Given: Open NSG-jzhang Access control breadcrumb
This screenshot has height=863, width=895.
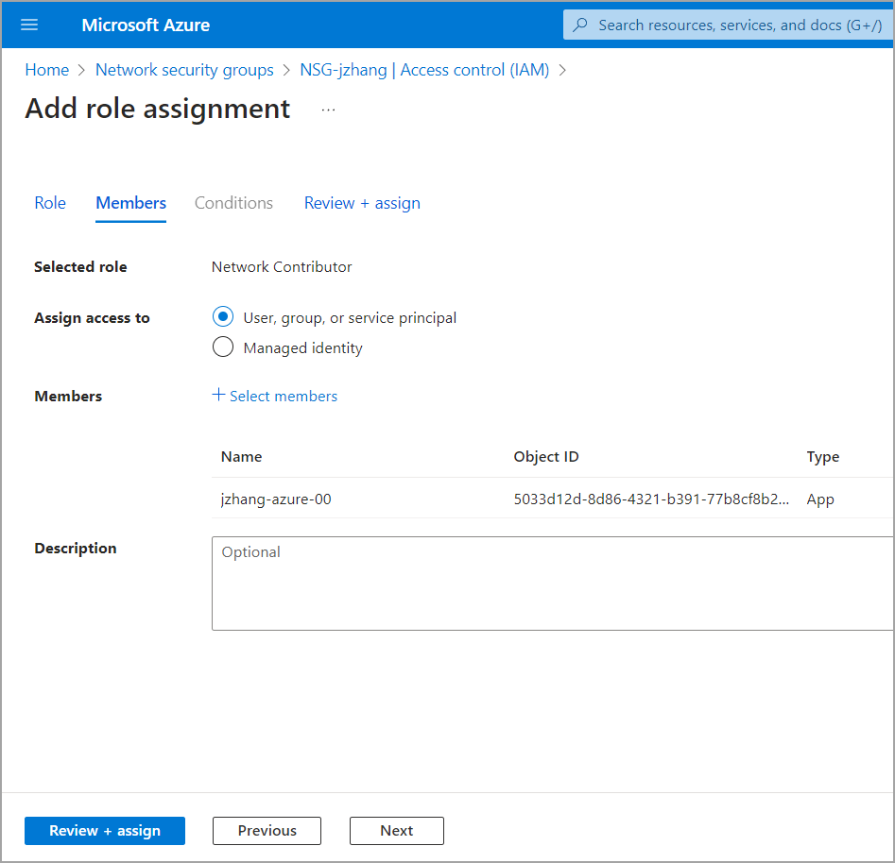Looking at the screenshot, I should click(x=424, y=70).
